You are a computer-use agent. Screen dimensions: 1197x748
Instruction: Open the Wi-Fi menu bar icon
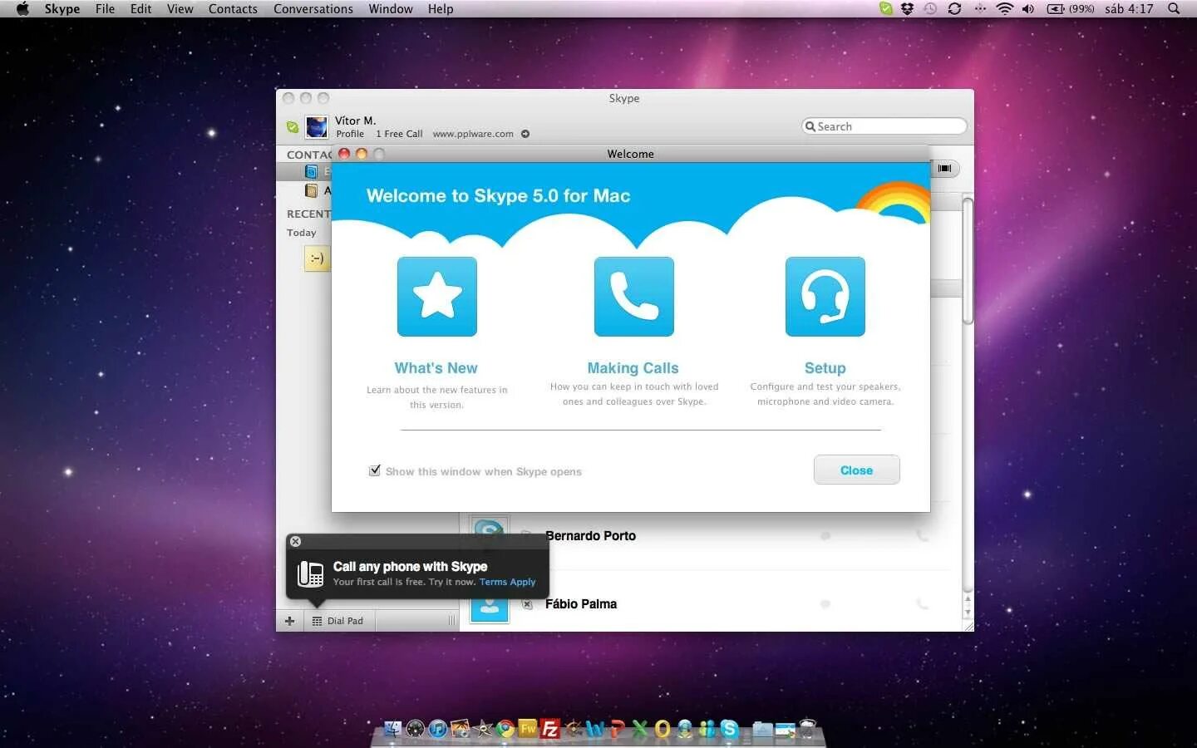pyautogui.click(x=1005, y=9)
